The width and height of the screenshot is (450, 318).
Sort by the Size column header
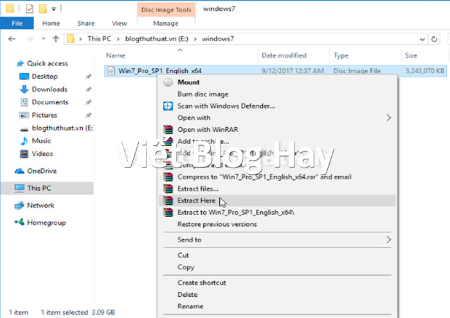[x=411, y=55]
